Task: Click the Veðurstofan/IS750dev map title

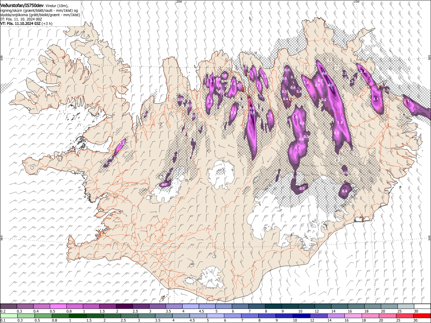Action: click(22, 5)
